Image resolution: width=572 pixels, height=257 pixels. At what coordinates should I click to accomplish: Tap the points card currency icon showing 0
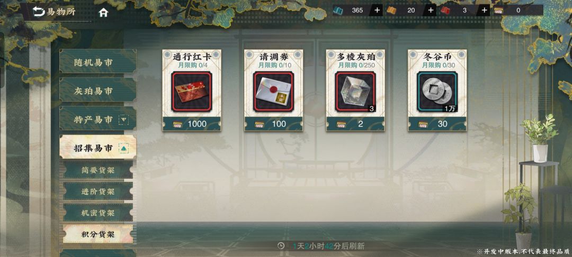pos(499,10)
